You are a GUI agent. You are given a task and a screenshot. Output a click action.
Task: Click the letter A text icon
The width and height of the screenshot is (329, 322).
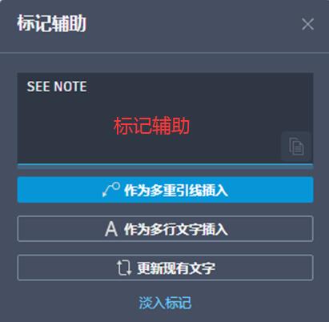pos(111,229)
